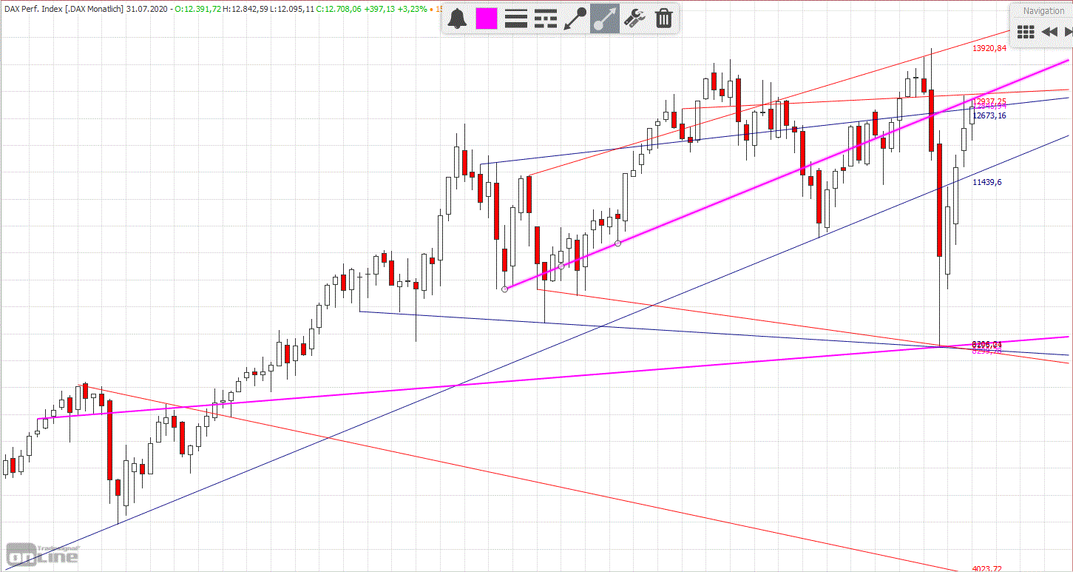The height and width of the screenshot is (572, 1073).
Task: Click the rewind double-arrow in Navigation
Action: (x=1049, y=32)
